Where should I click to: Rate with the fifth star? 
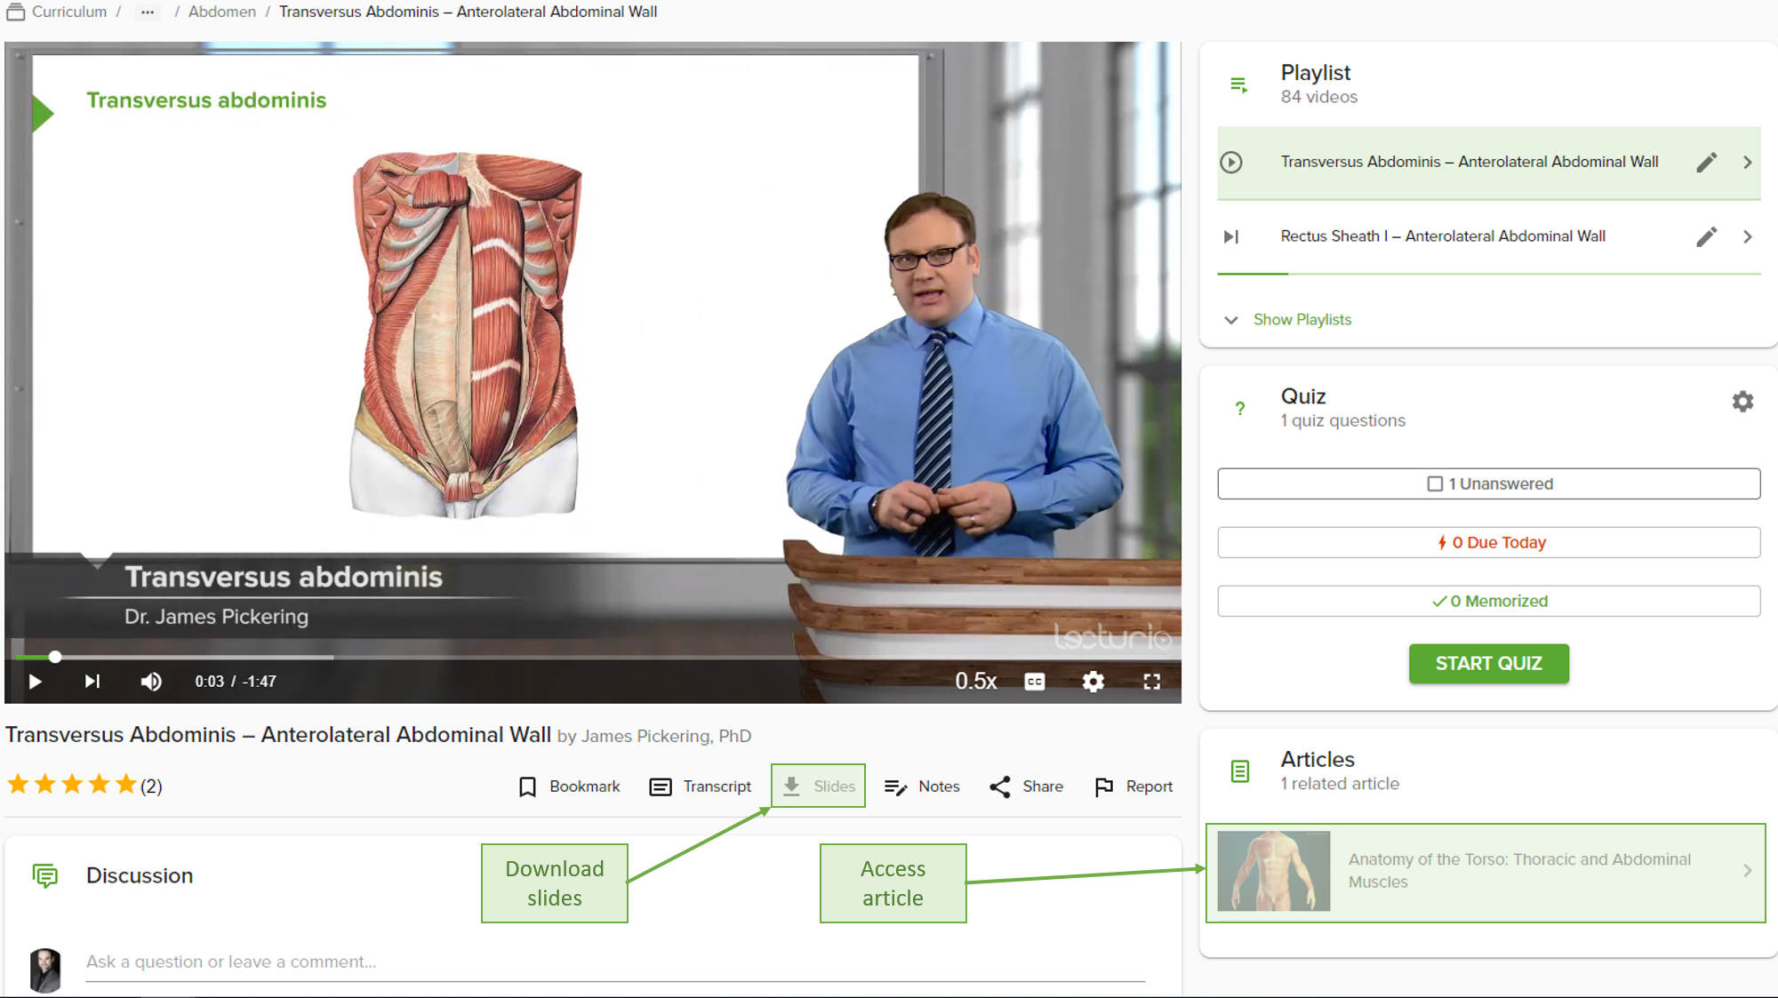126,784
